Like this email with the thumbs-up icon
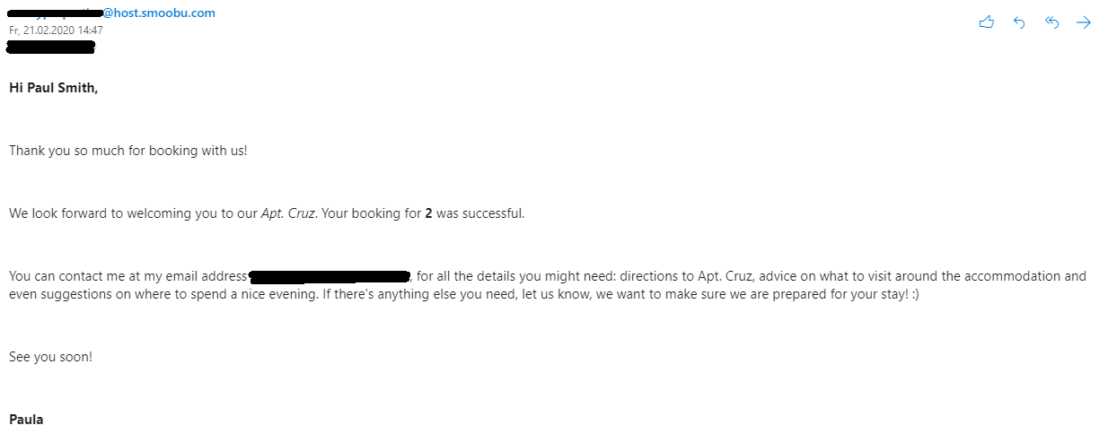Image resolution: width=1108 pixels, height=434 pixels. coord(986,22)
